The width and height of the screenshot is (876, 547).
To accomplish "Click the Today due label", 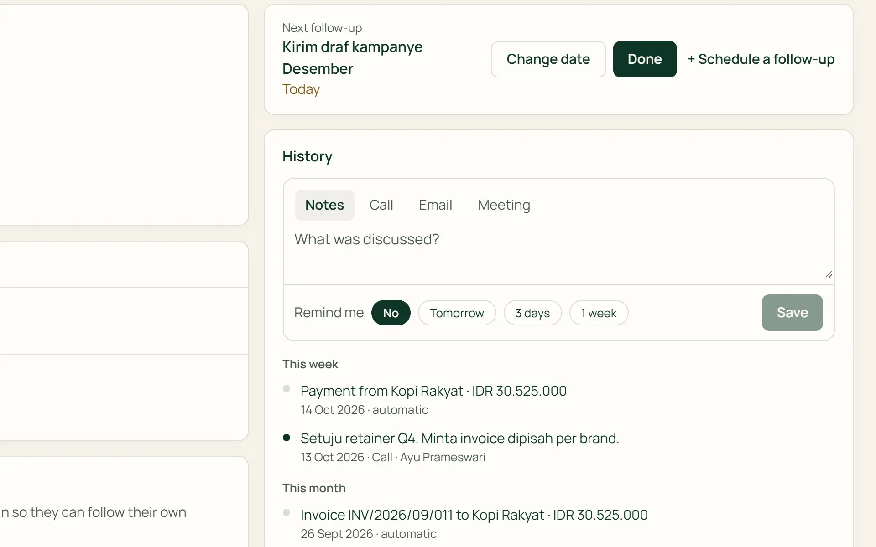I will pos(301,89).
